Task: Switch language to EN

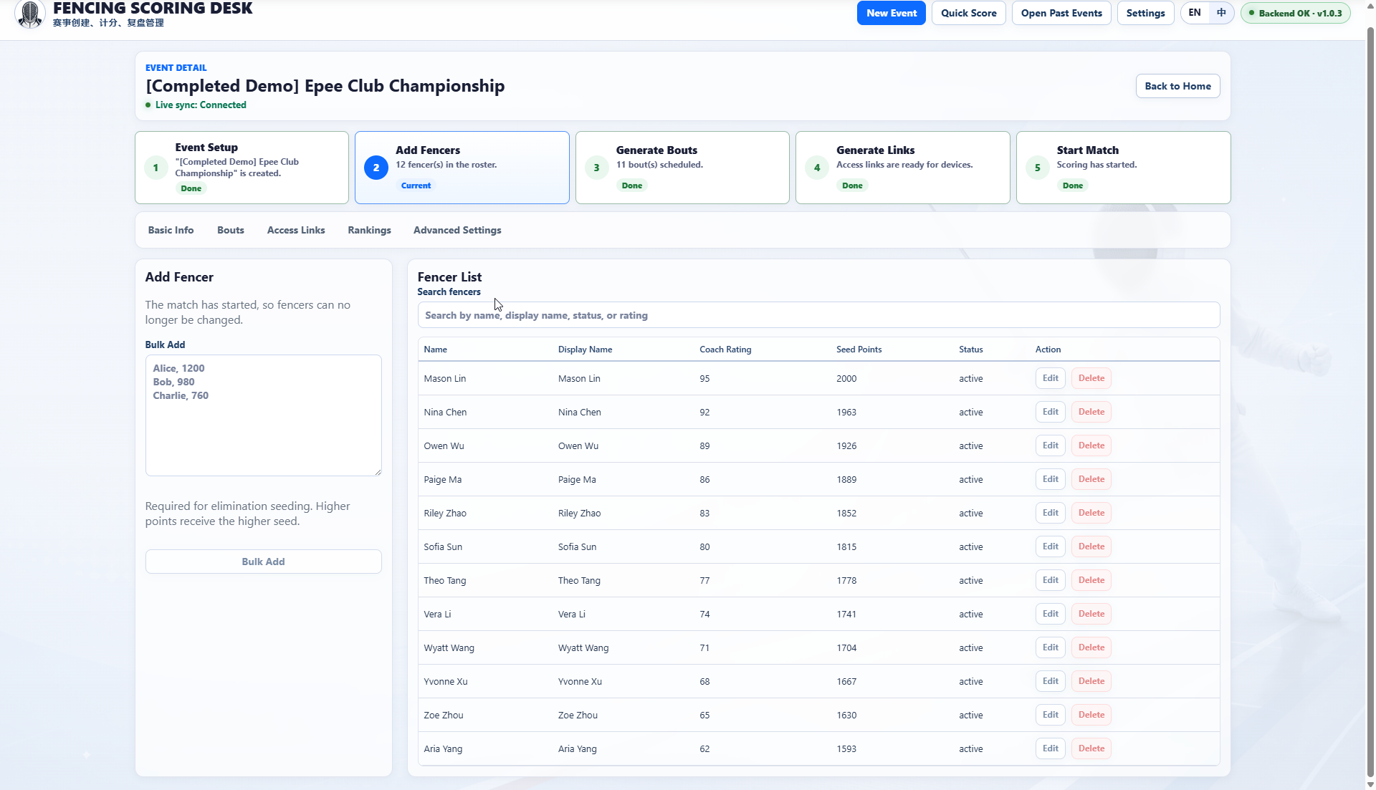Action: click(1195, 13)
